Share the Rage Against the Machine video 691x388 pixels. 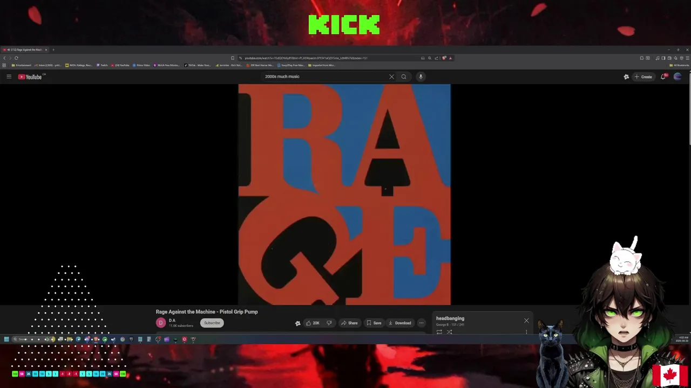coord(349,323)
